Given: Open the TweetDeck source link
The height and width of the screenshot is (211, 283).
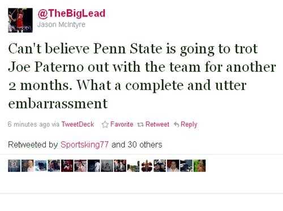Looking at the screenshot, I should 78,124.
